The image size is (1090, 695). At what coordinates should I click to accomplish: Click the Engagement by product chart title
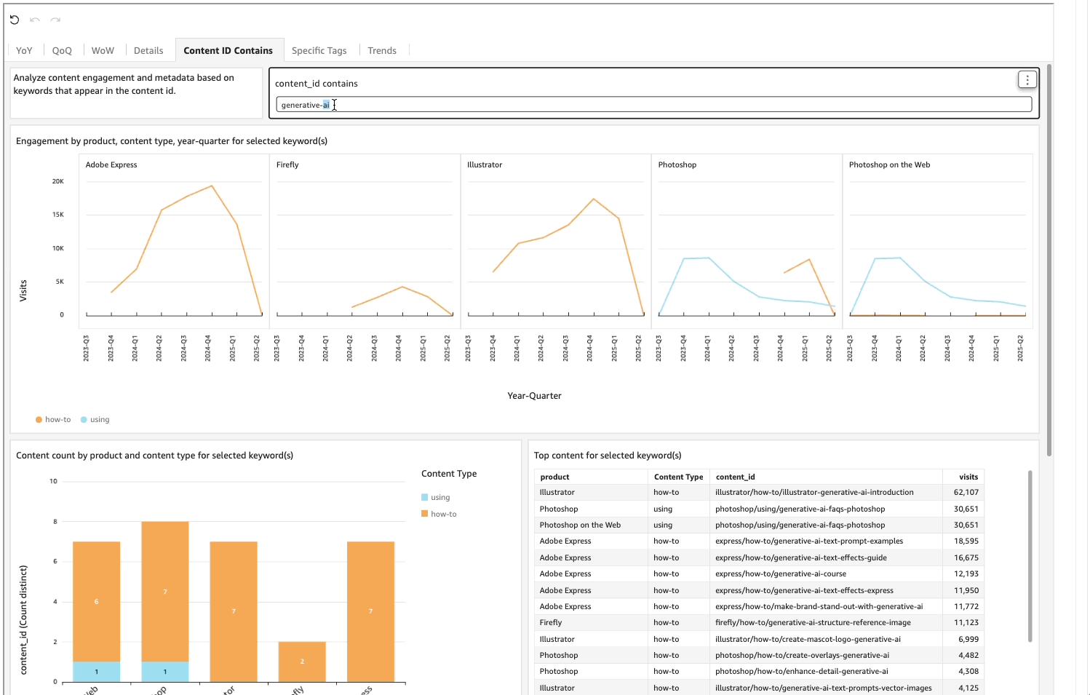(172, 141)
